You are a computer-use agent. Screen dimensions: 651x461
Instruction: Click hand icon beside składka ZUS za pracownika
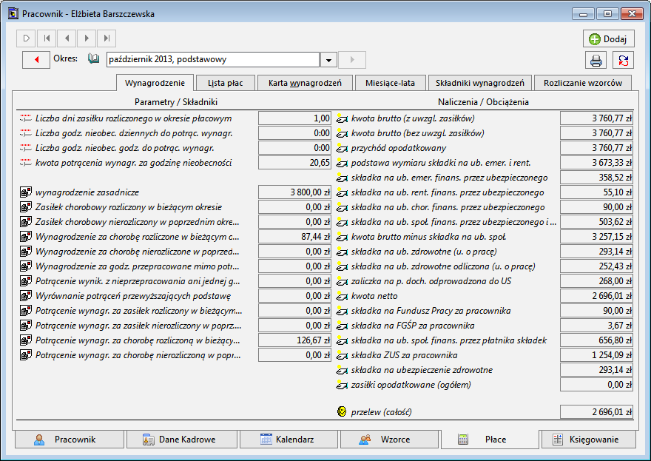[341, 355]
